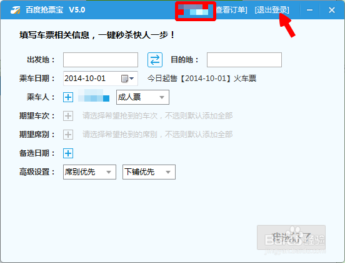345x263 pixels.
Task: Open the 下铺优先 berth preference dropdown
Action: tap(149, 172)
